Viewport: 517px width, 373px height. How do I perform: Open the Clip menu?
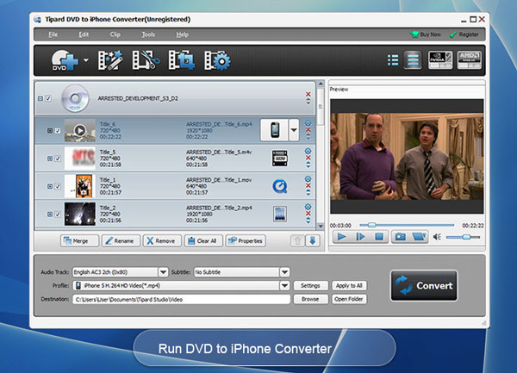(x=115, y=34)
